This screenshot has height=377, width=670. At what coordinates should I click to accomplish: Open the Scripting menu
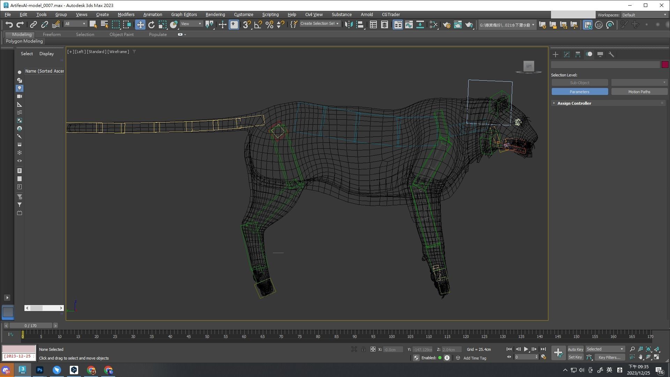pos(270,15)
